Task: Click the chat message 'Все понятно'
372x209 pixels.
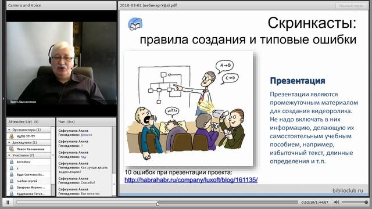Action: pyautogui.click(x=90, y=193)
